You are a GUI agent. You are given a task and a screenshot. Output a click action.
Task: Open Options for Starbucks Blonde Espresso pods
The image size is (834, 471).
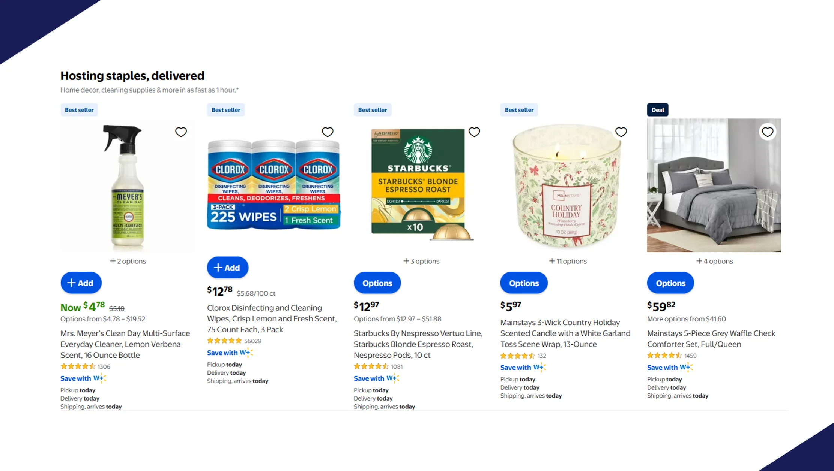click(x=377, y=283)
